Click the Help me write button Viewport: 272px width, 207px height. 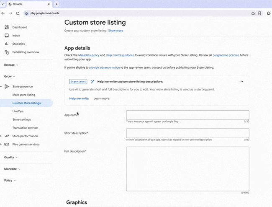click(79, 98)
